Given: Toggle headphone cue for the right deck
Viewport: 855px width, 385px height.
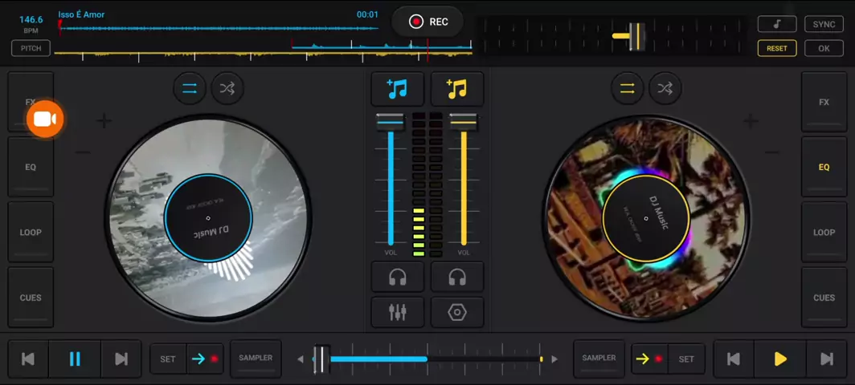Looking at the screenshot, I should [457, 278].
